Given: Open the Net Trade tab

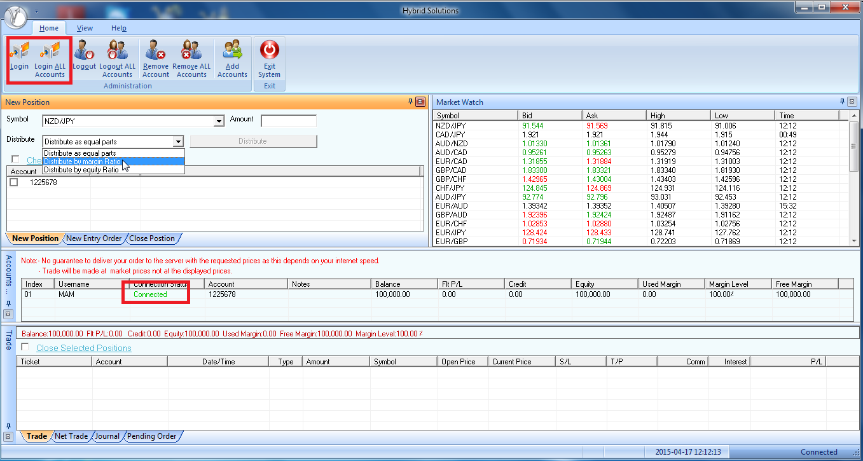Looking at the screenshot, I should (71, 436).
